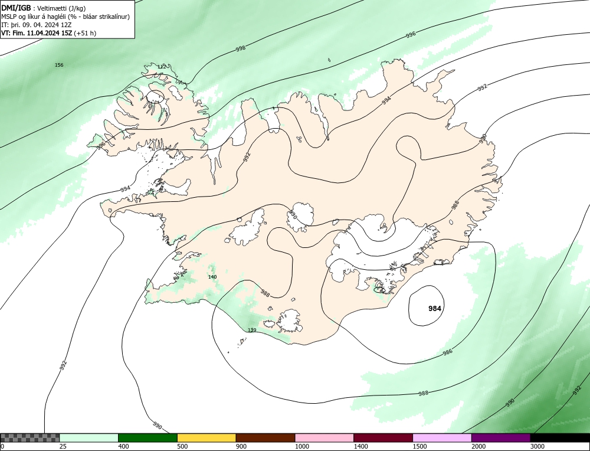The width and height of the screenshot is (590, 451).
Task: Click the 998 isobar label
Action: (x=241, y=48)
